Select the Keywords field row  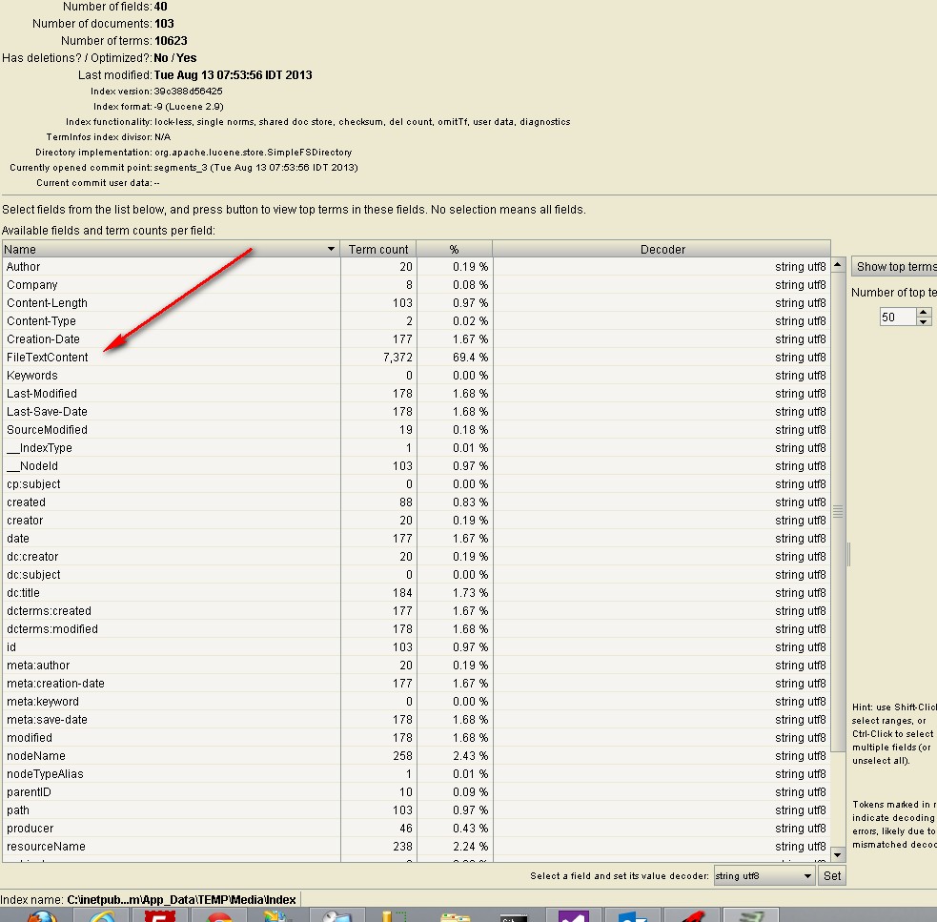click(x=416, y=376)
